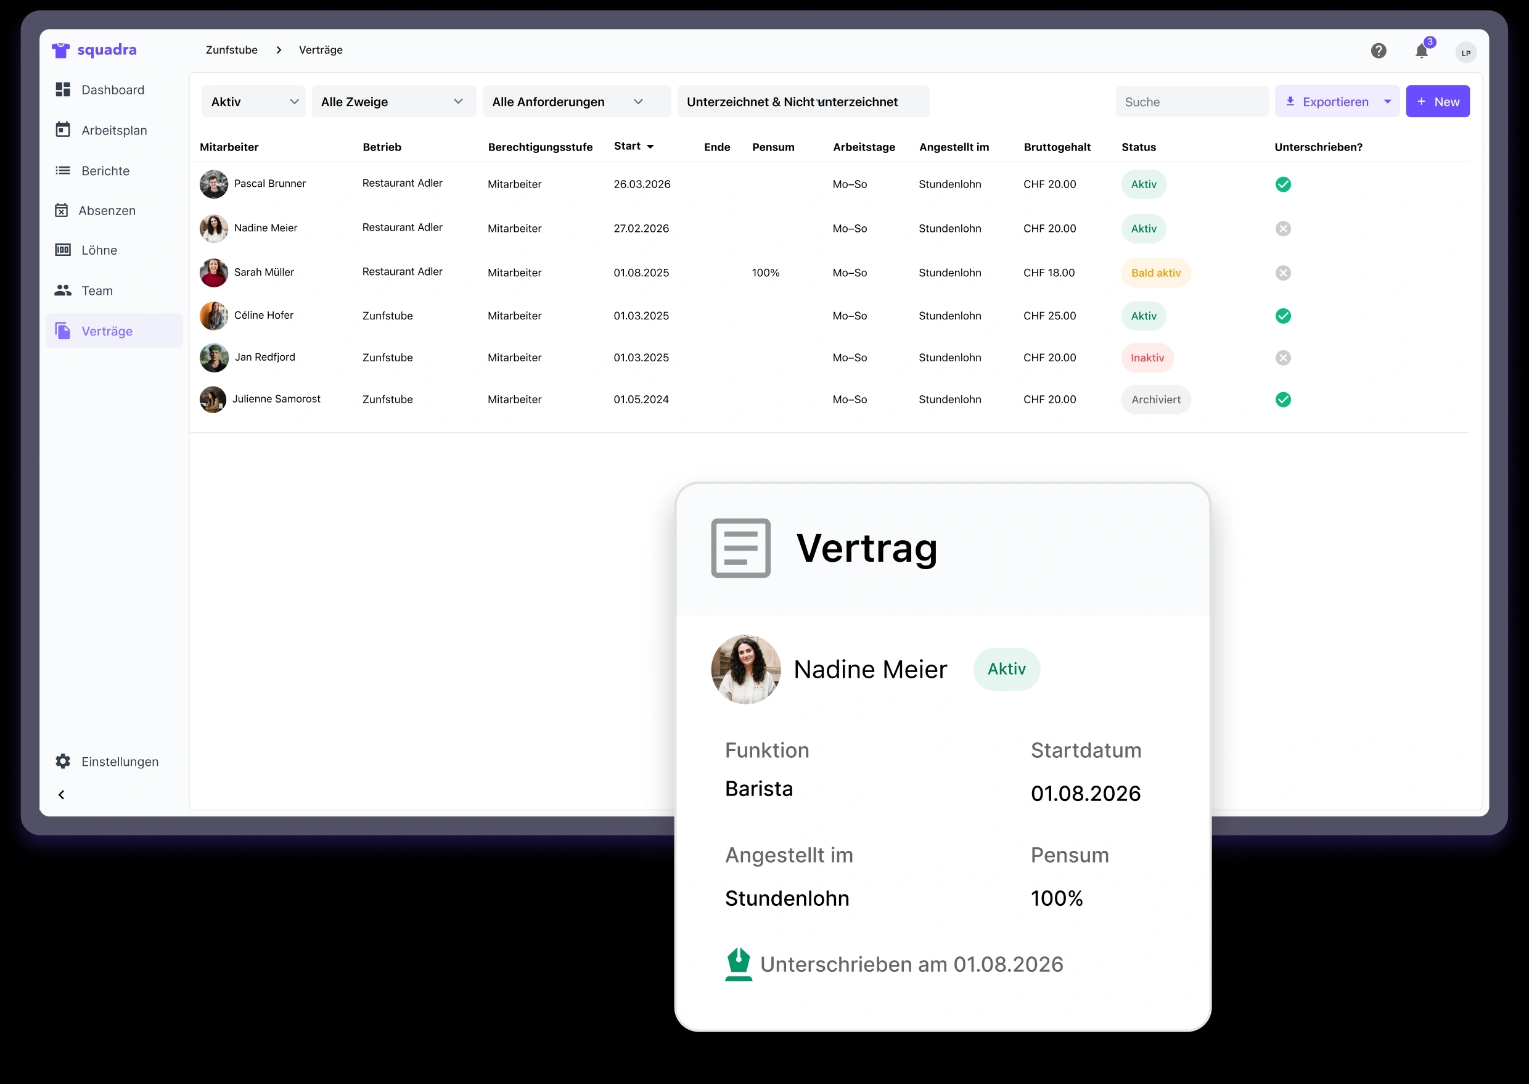1529x1084 pixels.
Task: Click the Zunfstube breadcrumb link
Action: [x=232, y=50]
